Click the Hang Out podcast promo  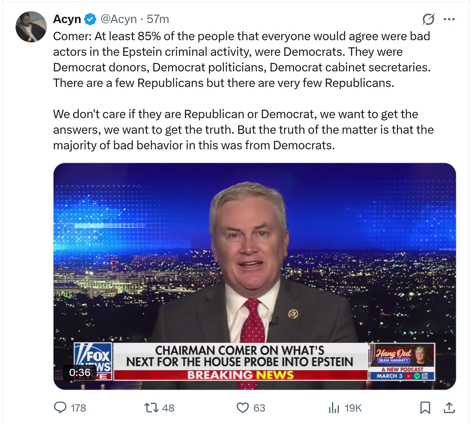click(x=402, y=362)
